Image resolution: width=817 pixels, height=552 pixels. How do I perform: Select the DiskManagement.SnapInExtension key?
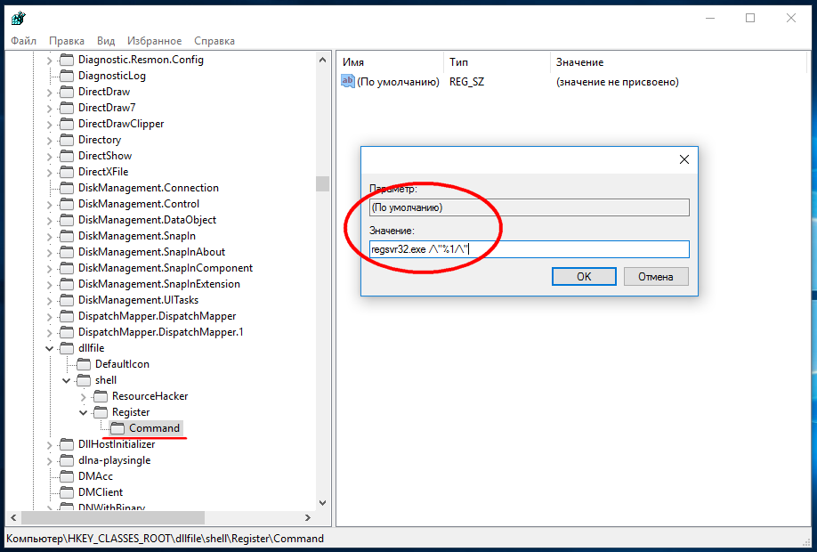tap(159, 284)
